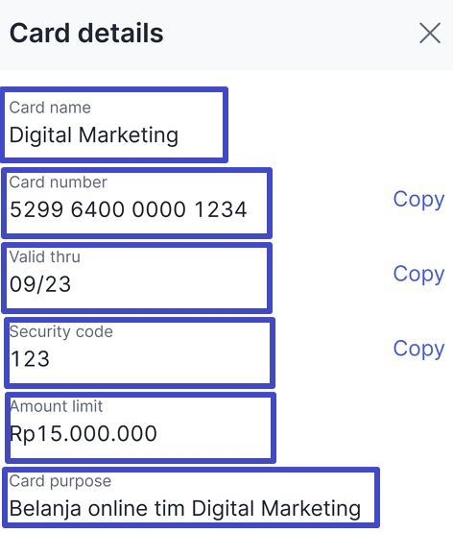This screenshot has width=453, height=533.
Task: Click the Rp15.000.000 limit value
Action: (x=83, y=434)
